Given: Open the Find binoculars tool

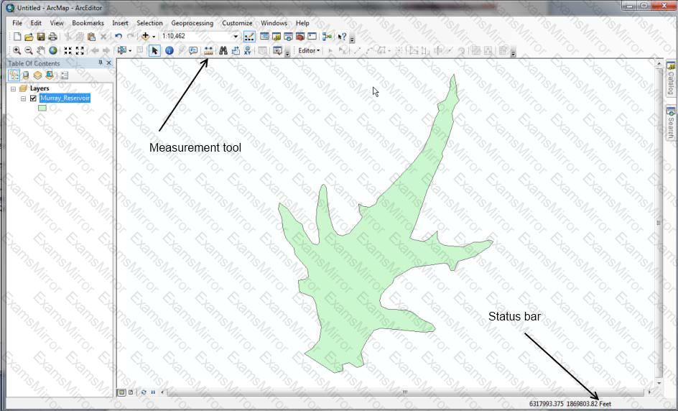Looking at the screenshot, I should point(223,51).
